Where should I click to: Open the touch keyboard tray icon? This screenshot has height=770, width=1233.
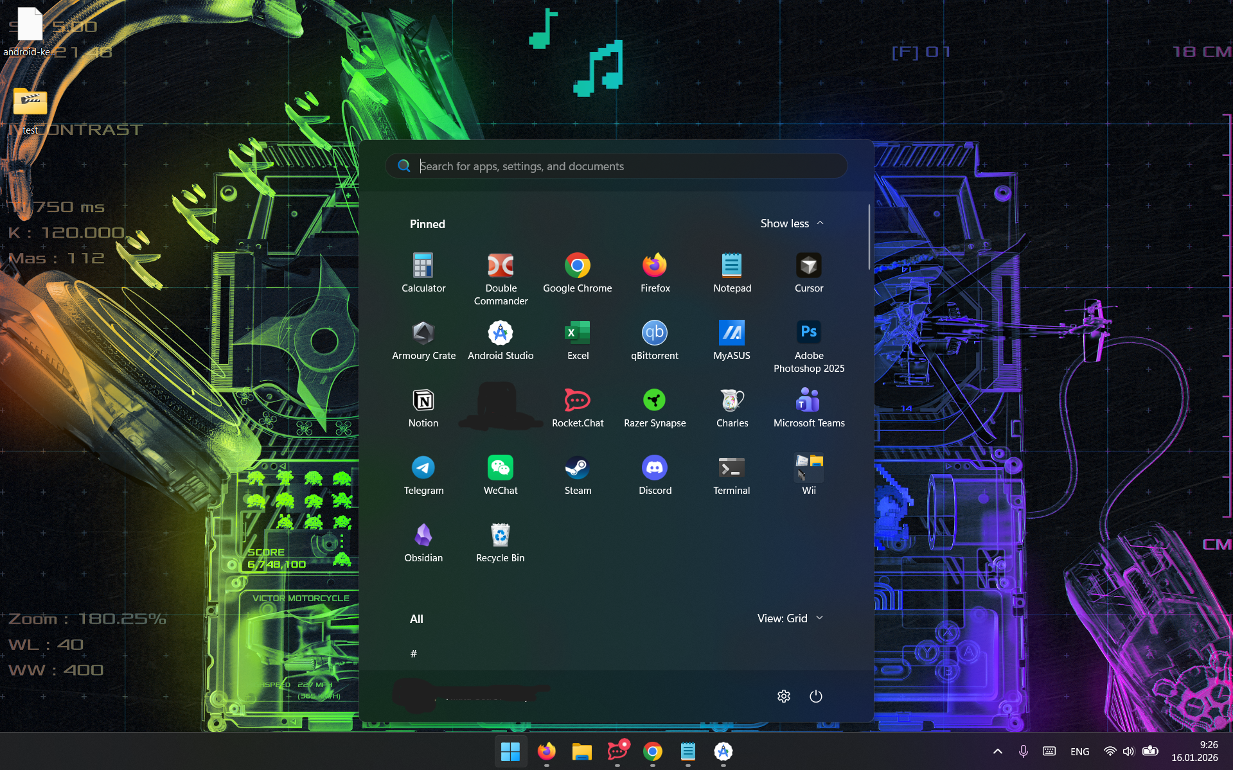(x=1049, y=751)
